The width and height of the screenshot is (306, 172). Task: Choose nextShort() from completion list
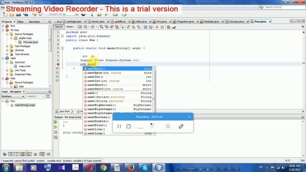(118, 85)
